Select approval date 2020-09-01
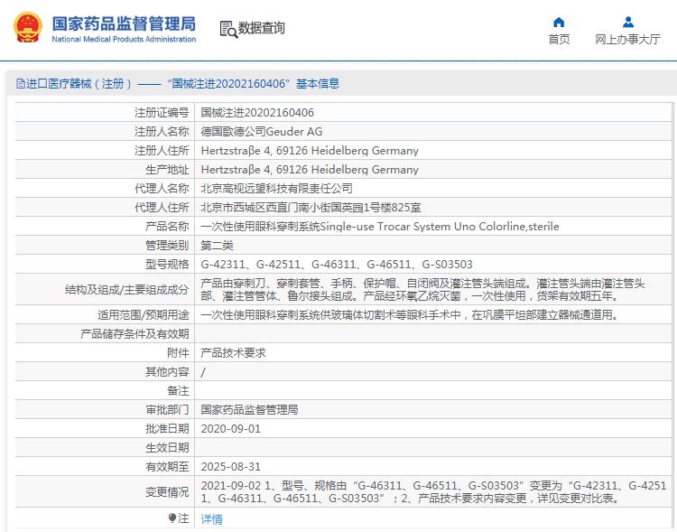 [x=231, y=429]
